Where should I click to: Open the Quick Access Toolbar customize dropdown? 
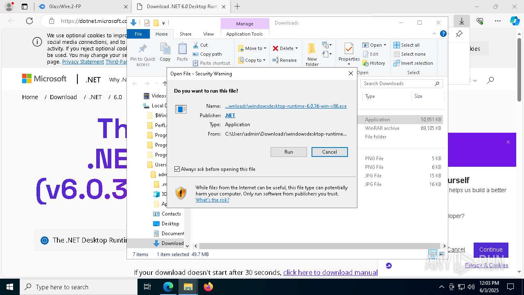tap(163, 23)
